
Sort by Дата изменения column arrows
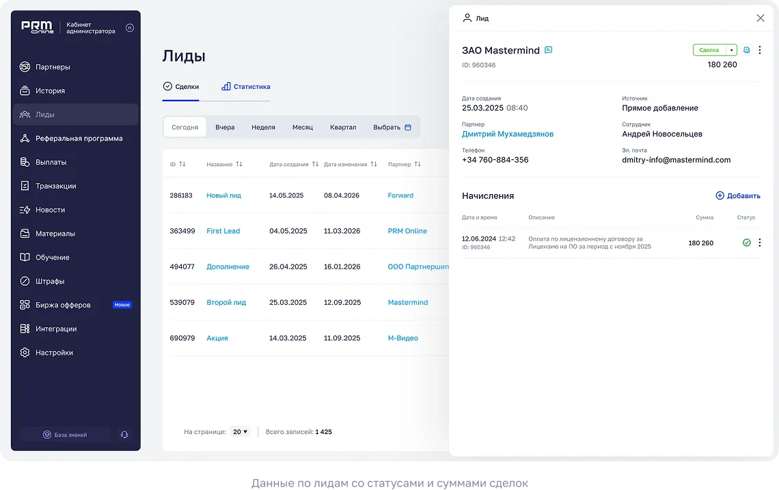[374, 165]
